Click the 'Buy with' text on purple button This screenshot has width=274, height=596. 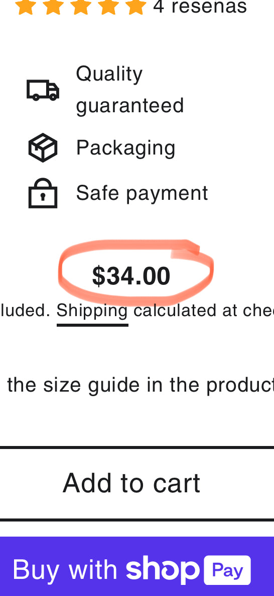65,570
